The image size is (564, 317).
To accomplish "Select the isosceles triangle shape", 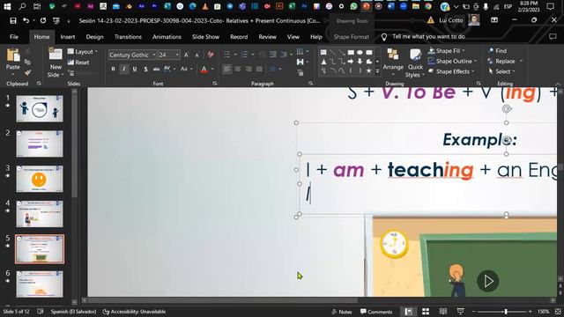I will (x=323, y=62).
